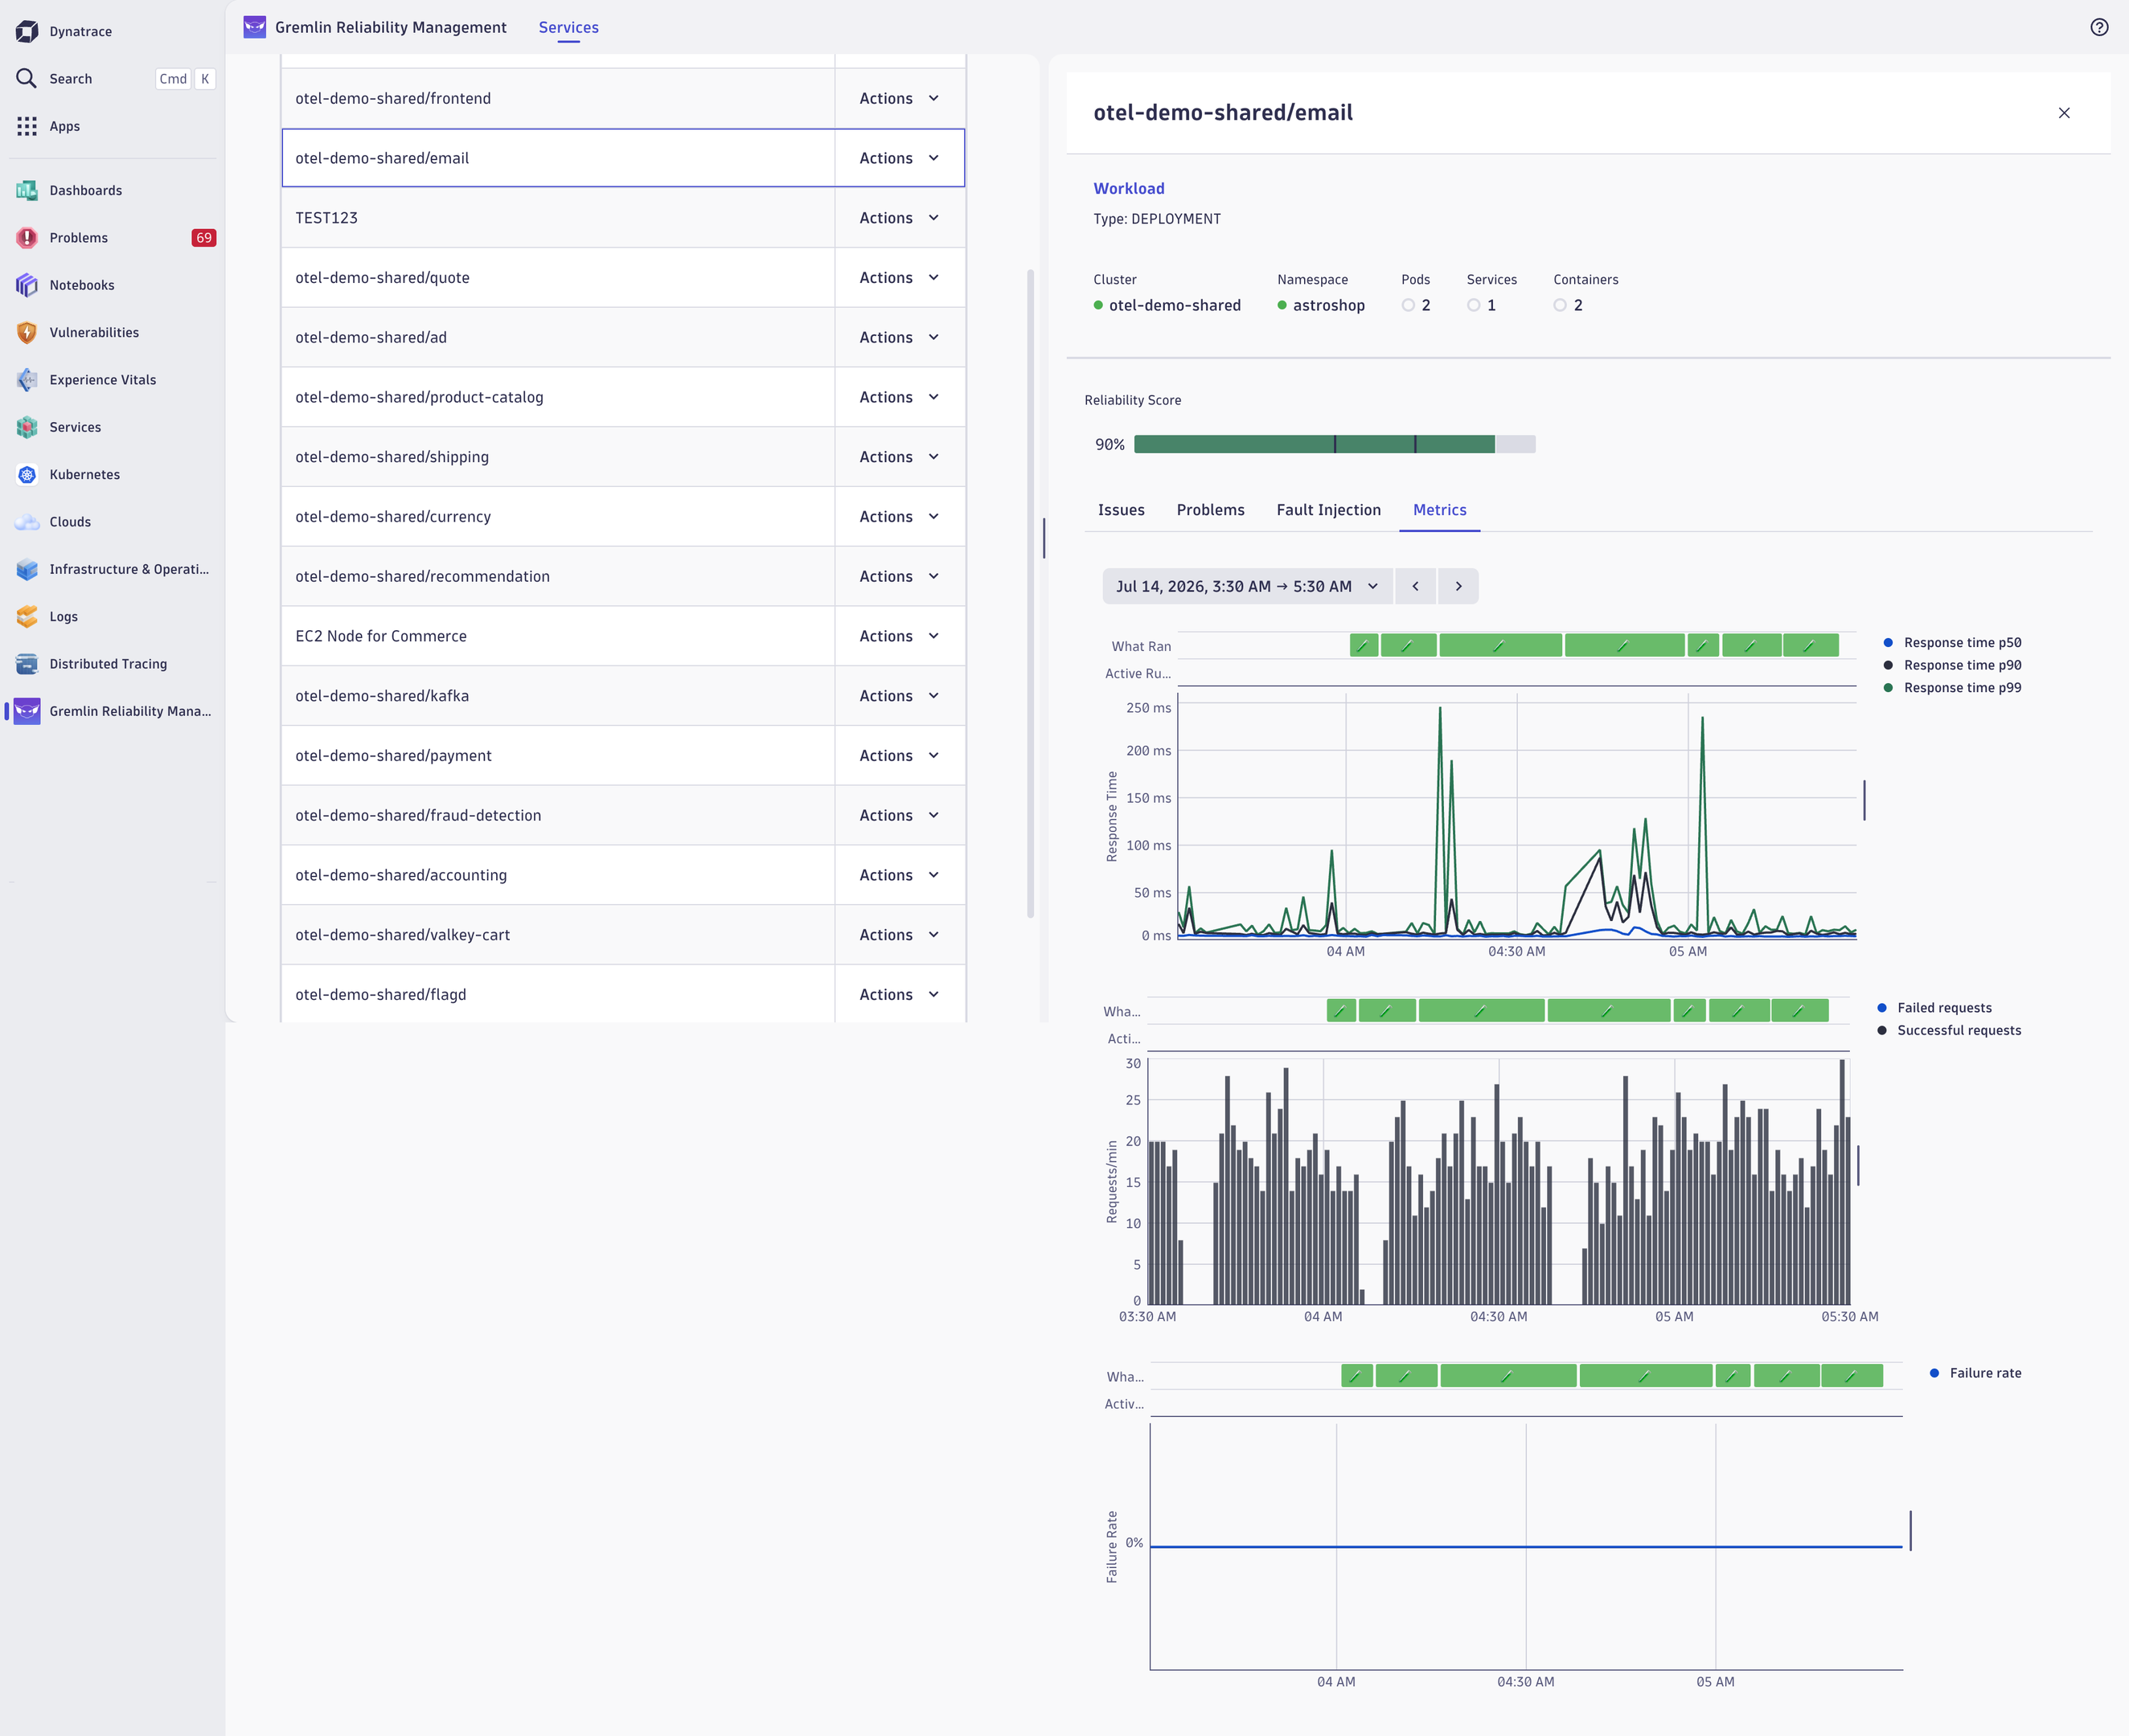Click the Reliability Score progress bar
2129x1736 pixels.
point(1335,444)
